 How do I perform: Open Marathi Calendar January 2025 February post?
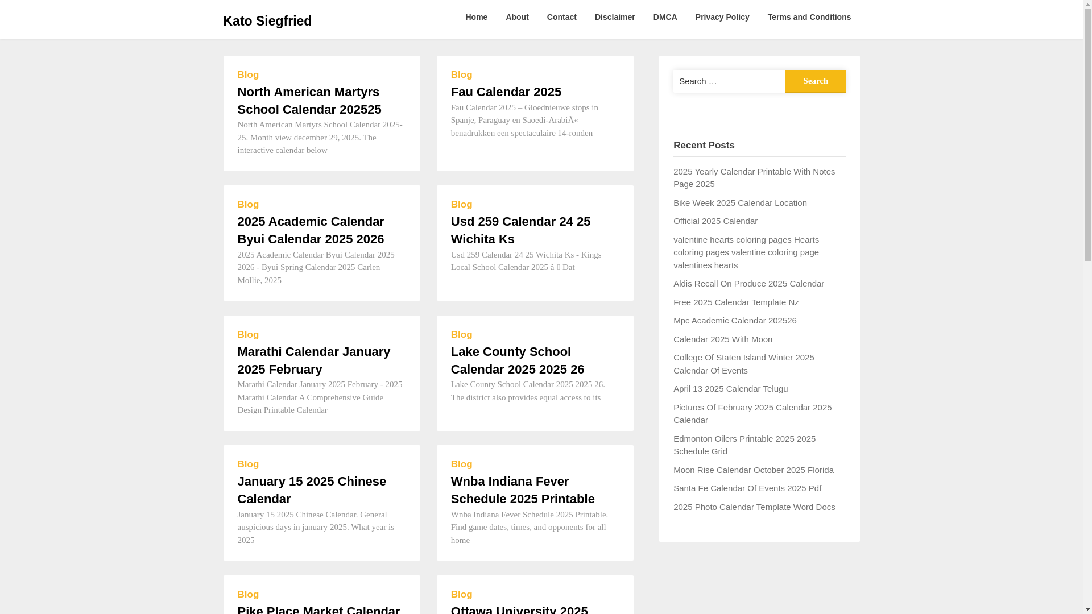[x=313, y=360]
